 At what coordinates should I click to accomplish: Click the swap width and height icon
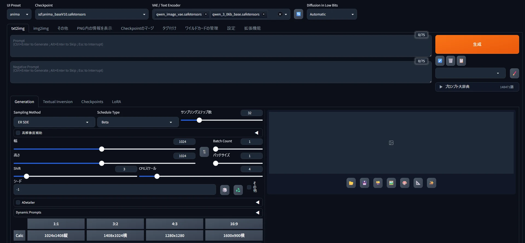(204, 152)
